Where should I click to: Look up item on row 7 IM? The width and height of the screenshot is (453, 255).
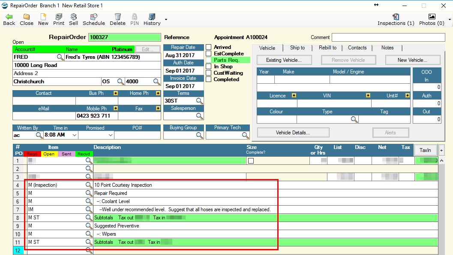[x=89, y=209]
